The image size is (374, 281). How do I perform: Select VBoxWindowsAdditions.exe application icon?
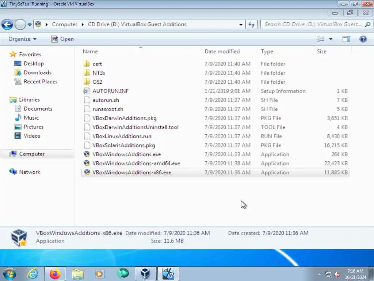pyautogui.click(x=87, y=154)
